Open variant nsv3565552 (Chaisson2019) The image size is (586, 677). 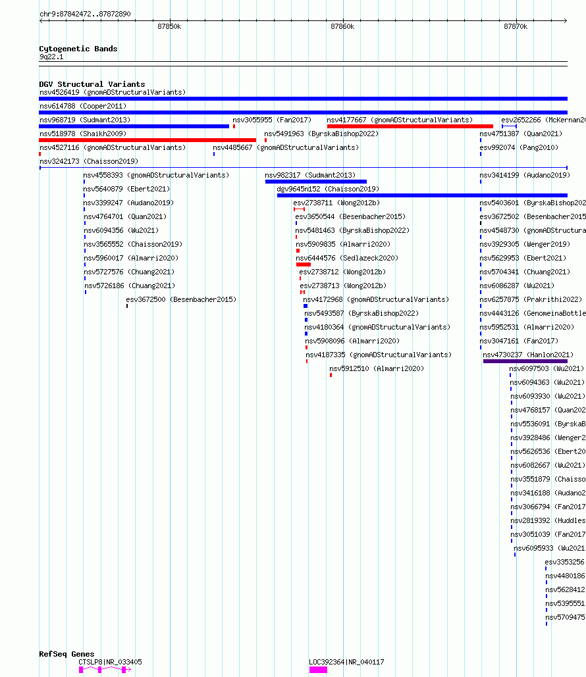click(133, 244)
